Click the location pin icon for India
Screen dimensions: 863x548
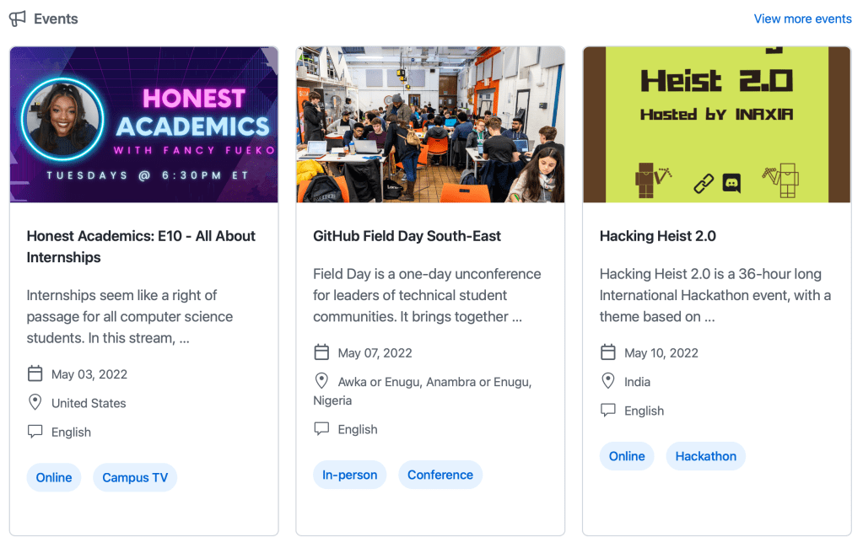[x=608, y=381]
